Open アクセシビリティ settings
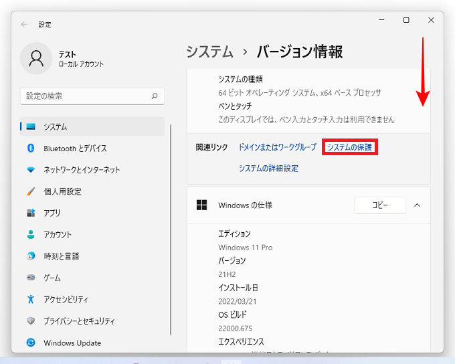This screenshot has width=455, height=364. (x=92, y=299)
